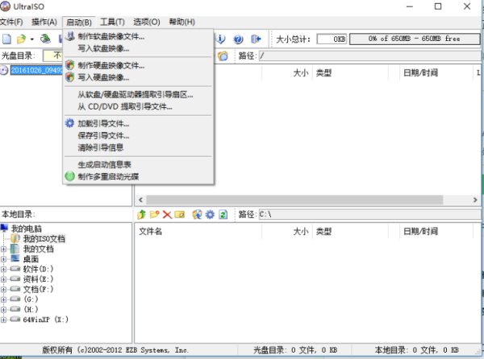Screen dimensions: 484x359
Task: Select 我的电脑 in local tree
Action: [x=27, y=229]
